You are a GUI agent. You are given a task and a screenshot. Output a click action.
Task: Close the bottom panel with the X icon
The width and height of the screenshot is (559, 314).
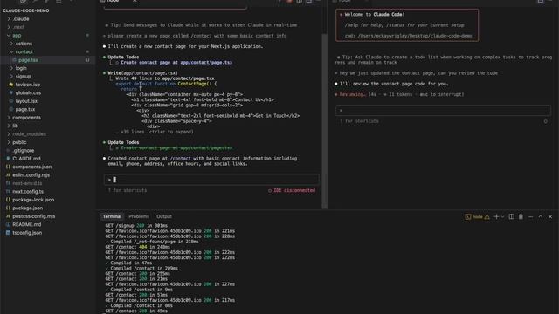550,216
